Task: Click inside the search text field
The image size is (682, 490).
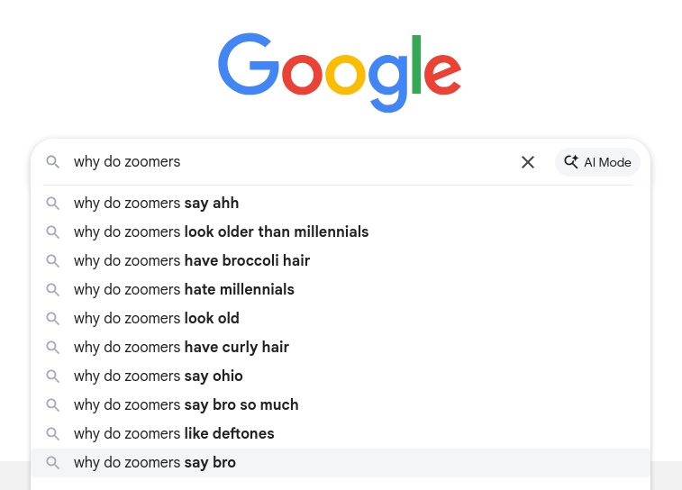Action: 288,162
